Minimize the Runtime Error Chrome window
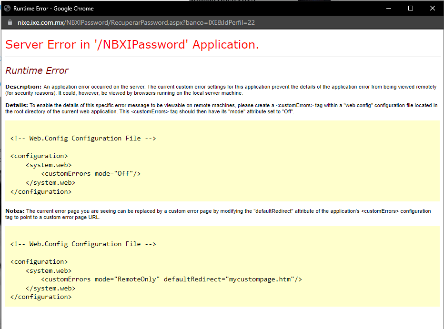The image size is (444, 329). (x=389, y=8)
